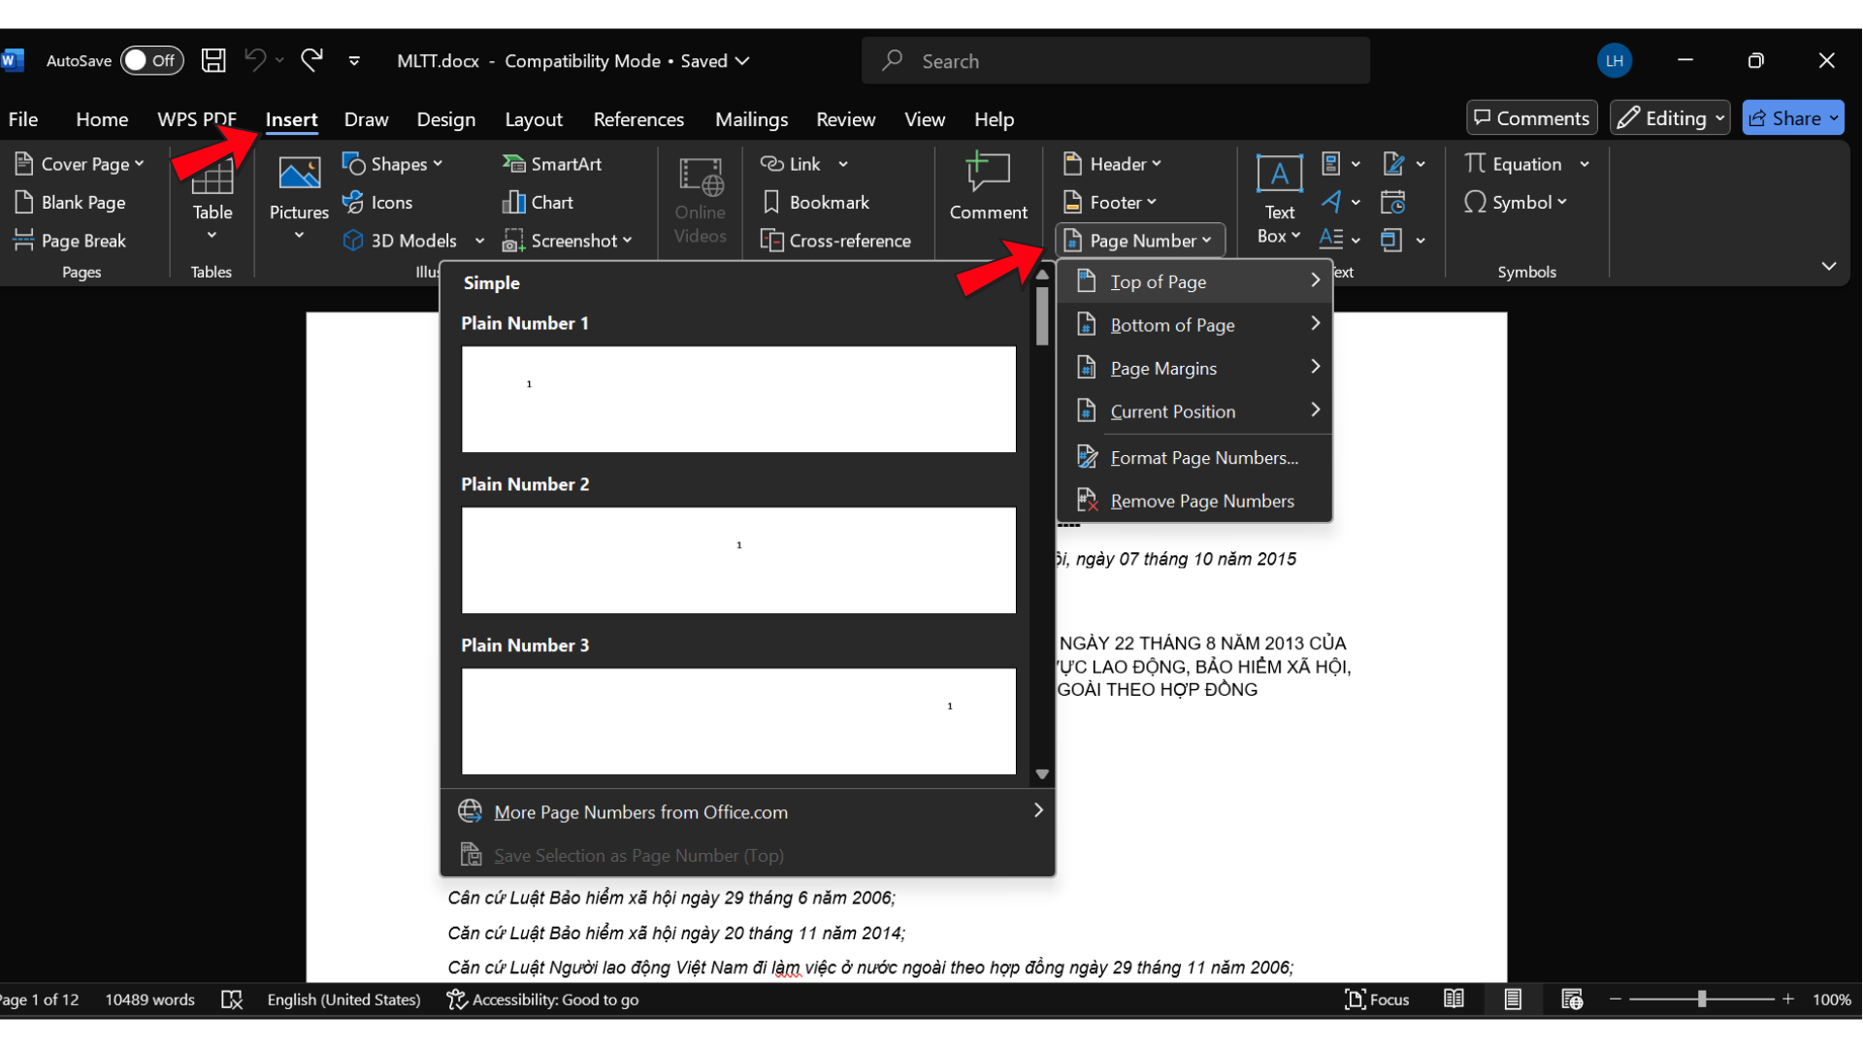
Task: Open Customize Quick Access Toolbar arrow
Action: (x=354, y=60)
